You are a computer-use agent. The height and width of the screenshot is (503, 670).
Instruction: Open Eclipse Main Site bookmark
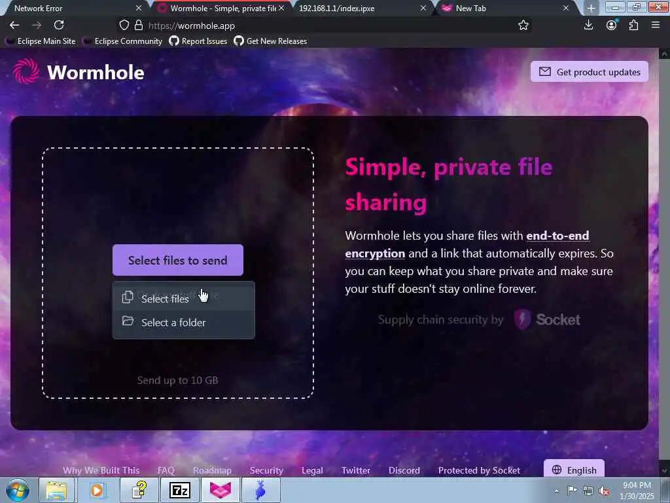(41, 41)
